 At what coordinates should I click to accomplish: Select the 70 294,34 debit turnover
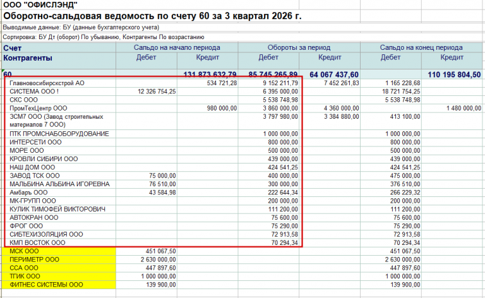(285, 242)
